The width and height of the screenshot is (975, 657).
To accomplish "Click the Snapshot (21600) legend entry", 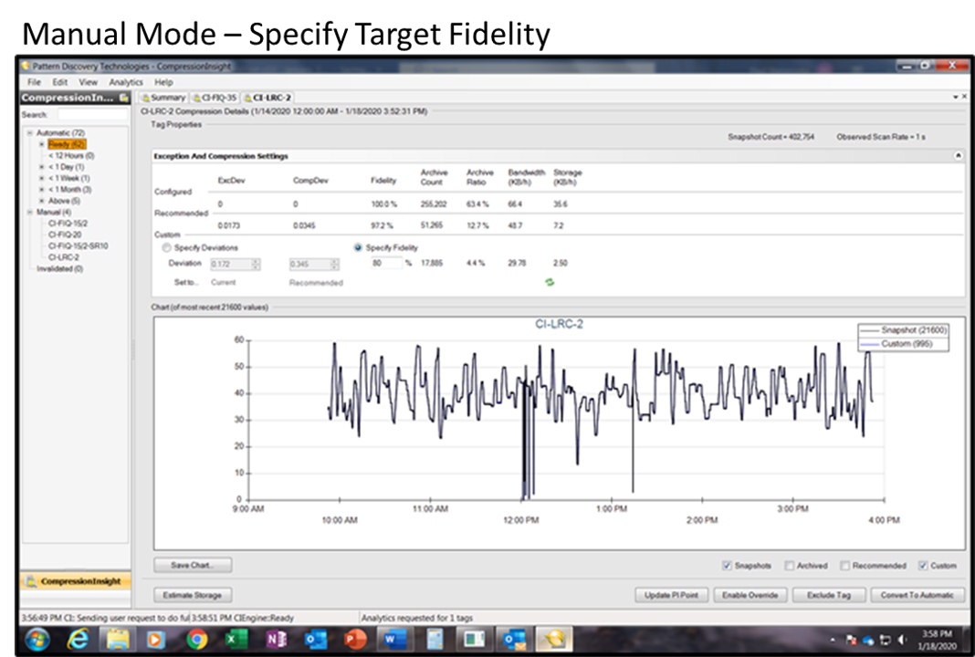I will pos(904,330).
